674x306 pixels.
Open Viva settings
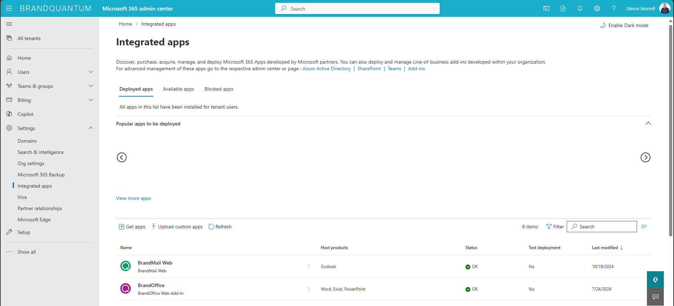22,197
